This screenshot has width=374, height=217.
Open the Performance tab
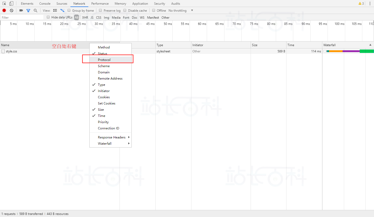click(x=100, y=4)
